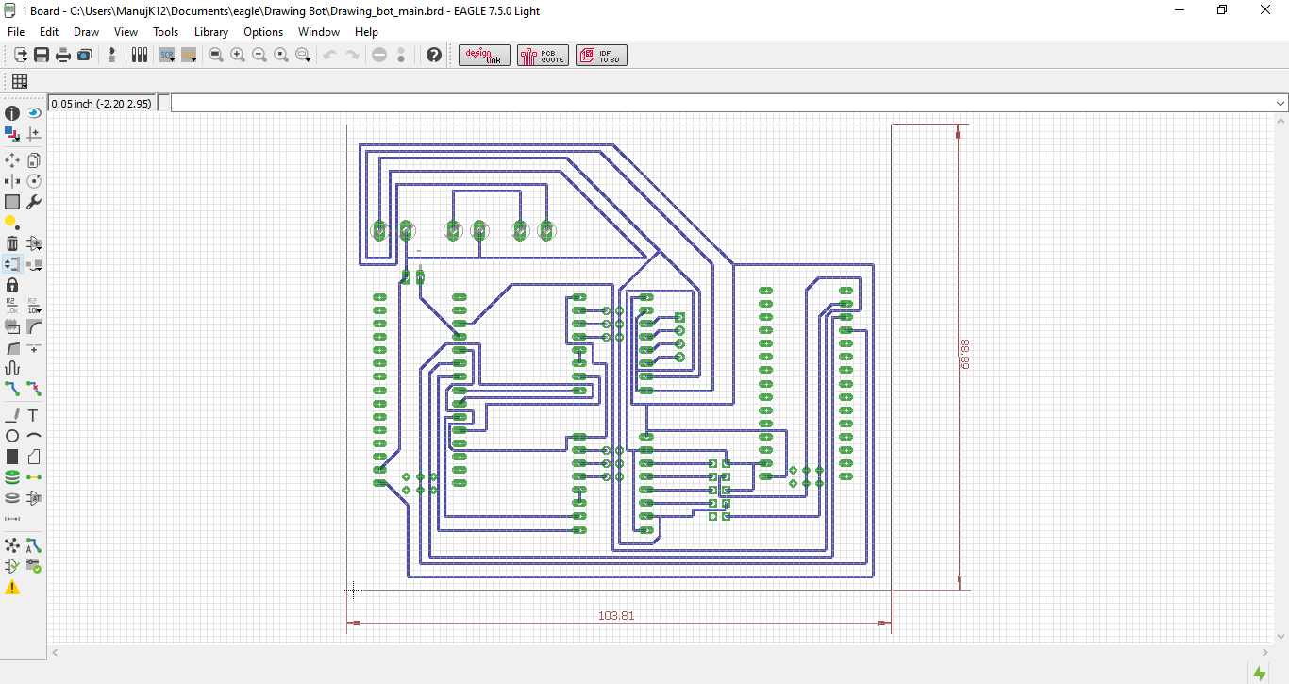The height and width of the screenshot is (684, 1289).
Task: Toggle the Lock tool
Action: (x=11, y=285)
